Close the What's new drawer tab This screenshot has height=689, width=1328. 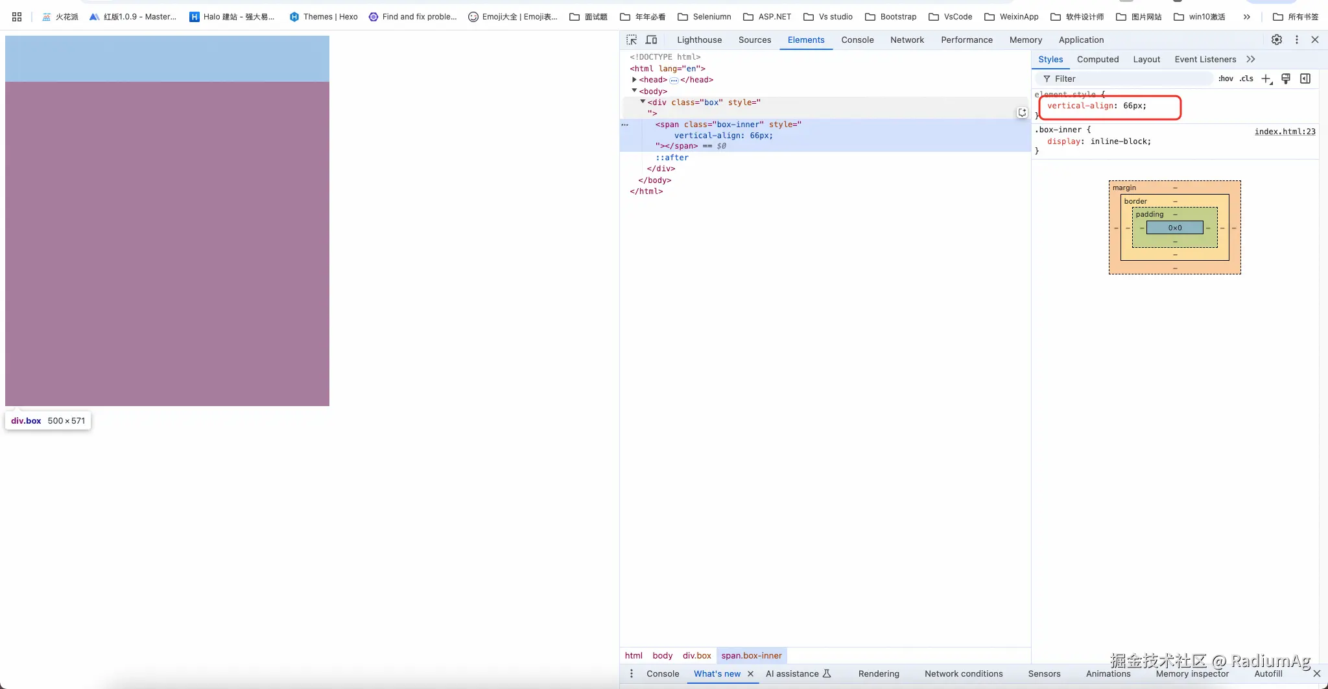[750, 674]
